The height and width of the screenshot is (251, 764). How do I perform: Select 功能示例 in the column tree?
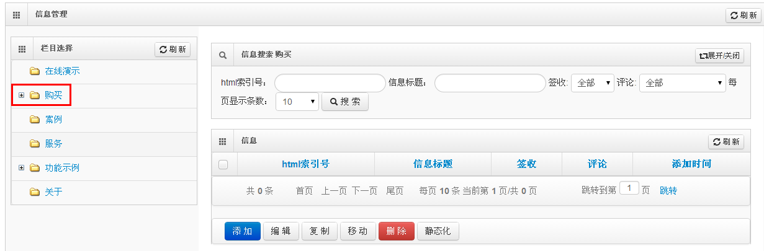coord(62,168)
